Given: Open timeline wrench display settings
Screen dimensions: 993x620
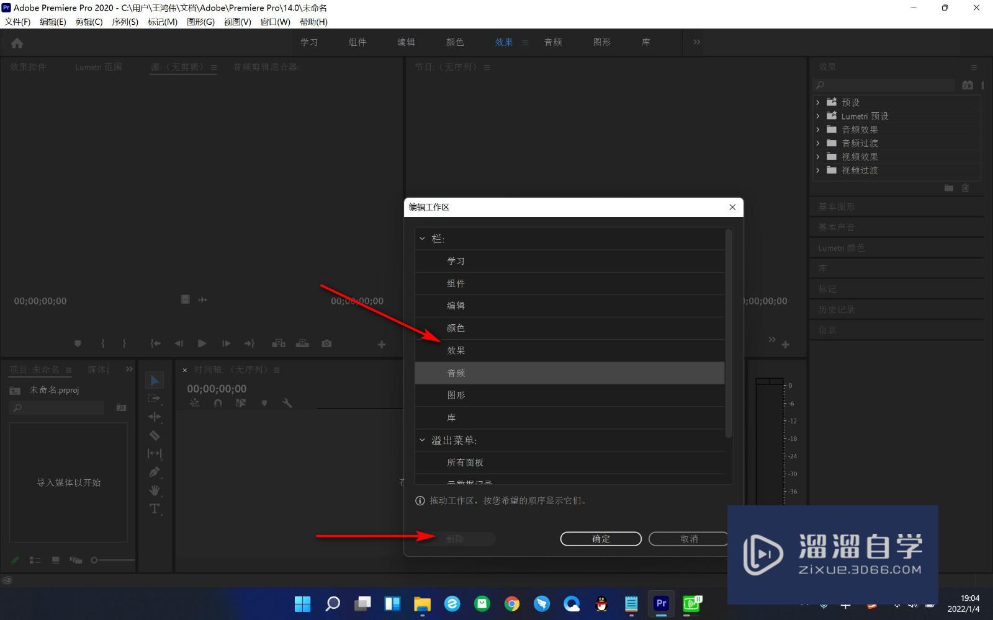Looking at the screenshot, I should tap(287, 403).
